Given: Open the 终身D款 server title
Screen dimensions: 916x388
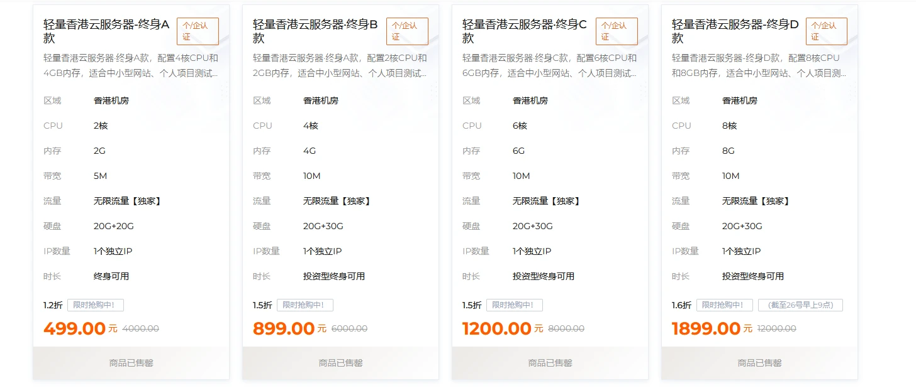Looking at the screenshot, I should (735, 31).
